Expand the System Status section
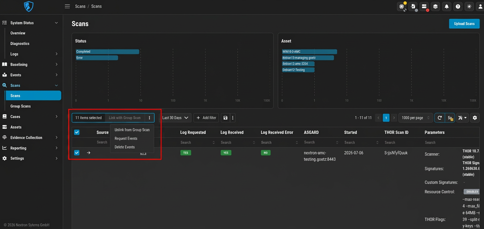Viewport: 484px width, 229px height. coord(56,23)
